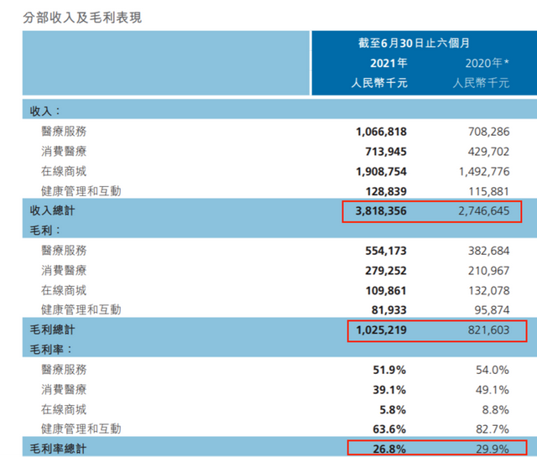Select the 毛利率總計 value 26.8%
The width and height of the screenshot is (537, 457).
[391, 449]
